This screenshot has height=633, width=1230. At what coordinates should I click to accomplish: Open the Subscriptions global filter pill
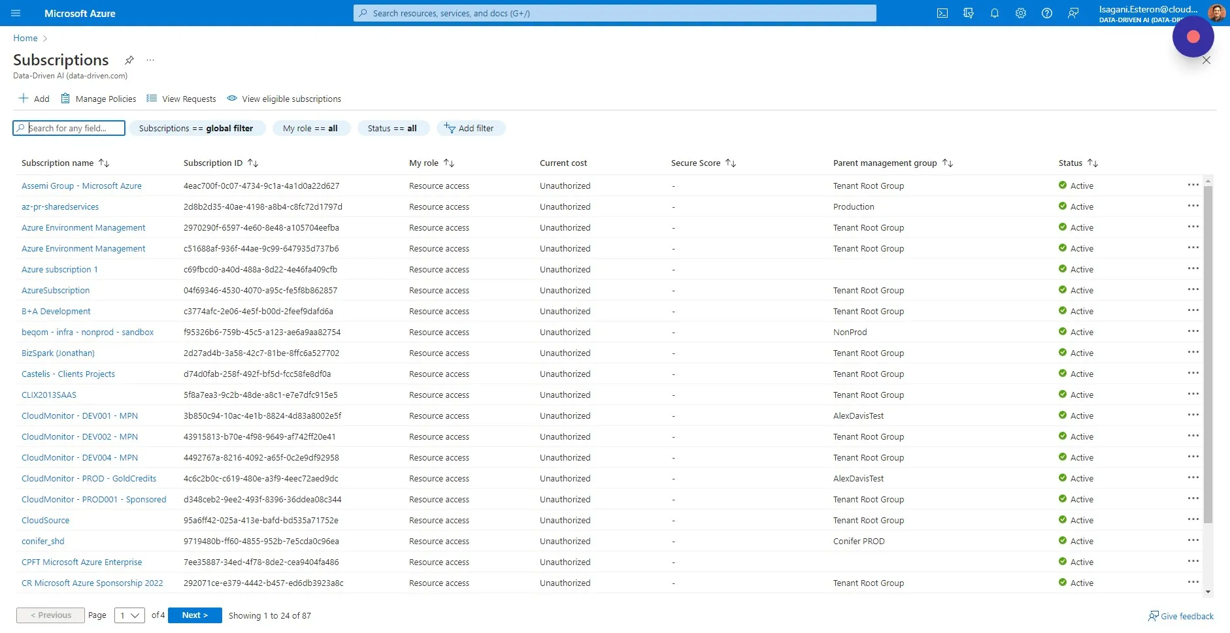[197, 128]
